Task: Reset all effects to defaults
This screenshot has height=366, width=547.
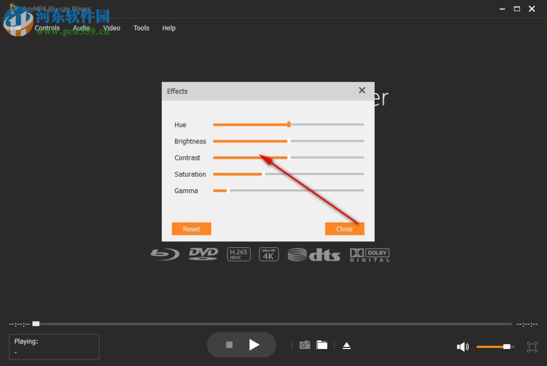Action: [x=191, y=229]
